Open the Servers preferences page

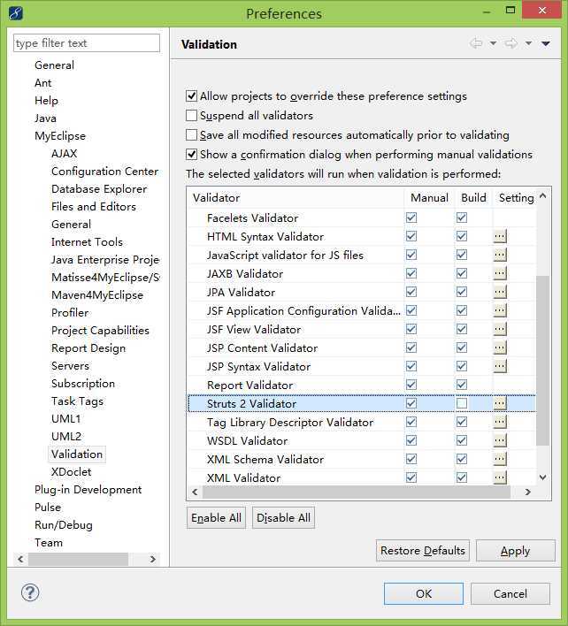tap(70, 366)
